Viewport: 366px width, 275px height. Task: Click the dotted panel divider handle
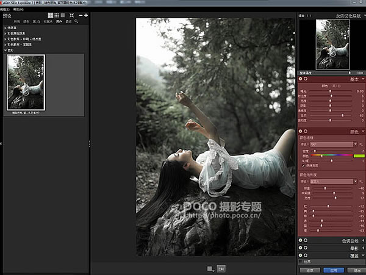pos(90,144)
